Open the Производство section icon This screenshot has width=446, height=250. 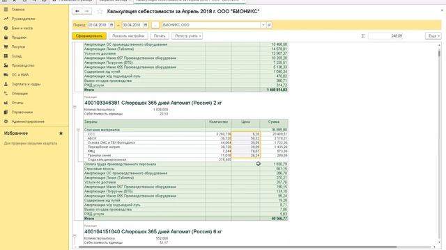pos(6,65)
